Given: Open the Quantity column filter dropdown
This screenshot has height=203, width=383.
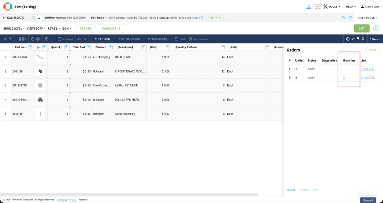Looking at the screenshot, I should (67, 47).
